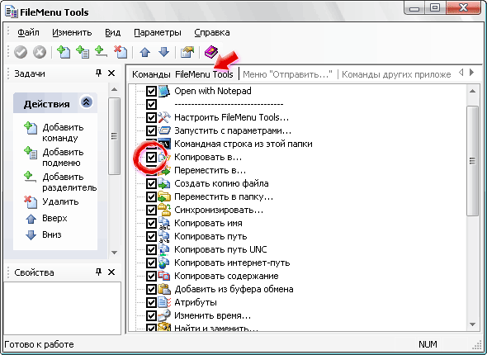The width and height of the screenshot is (487, 355).
Task: Click the Add submenu toolbar icon
Action: (83, 51)
